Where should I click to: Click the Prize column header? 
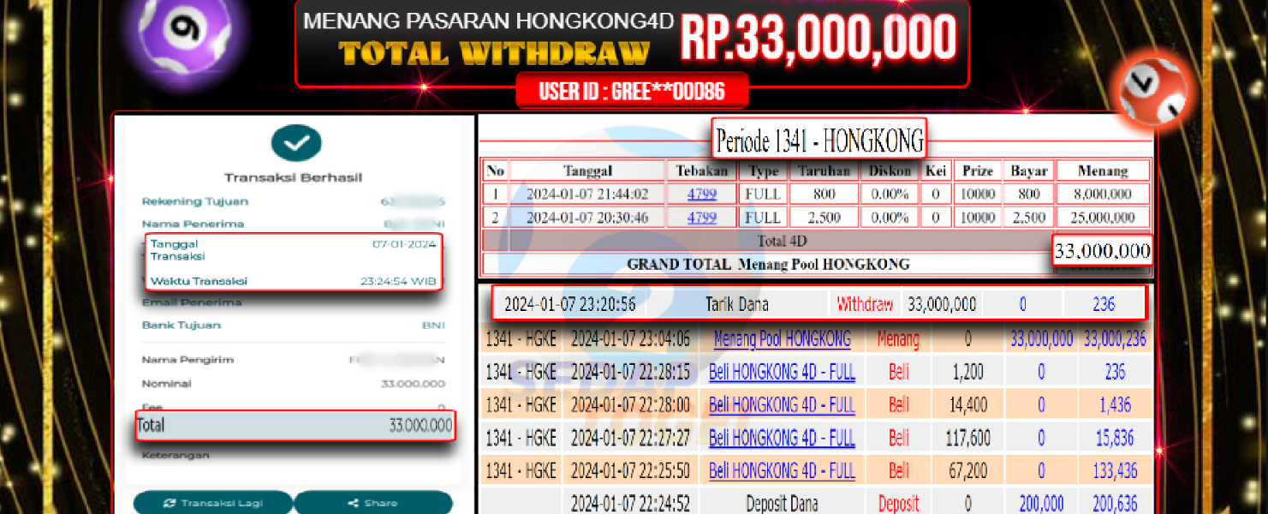[x=977, y=170]
